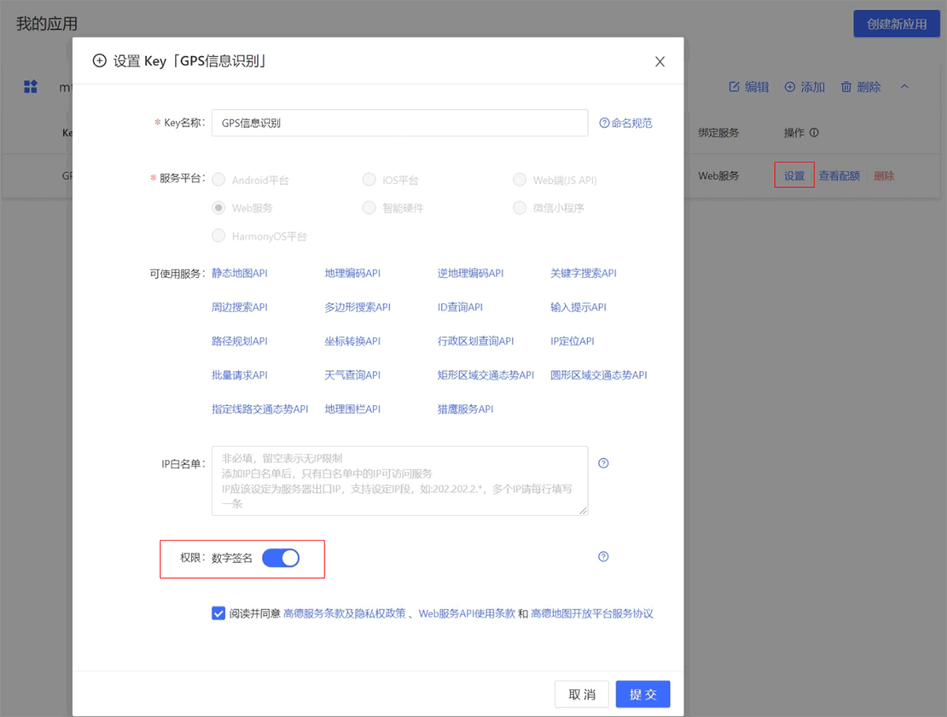Click the Key名称 input field

click(x=400, y=123)
